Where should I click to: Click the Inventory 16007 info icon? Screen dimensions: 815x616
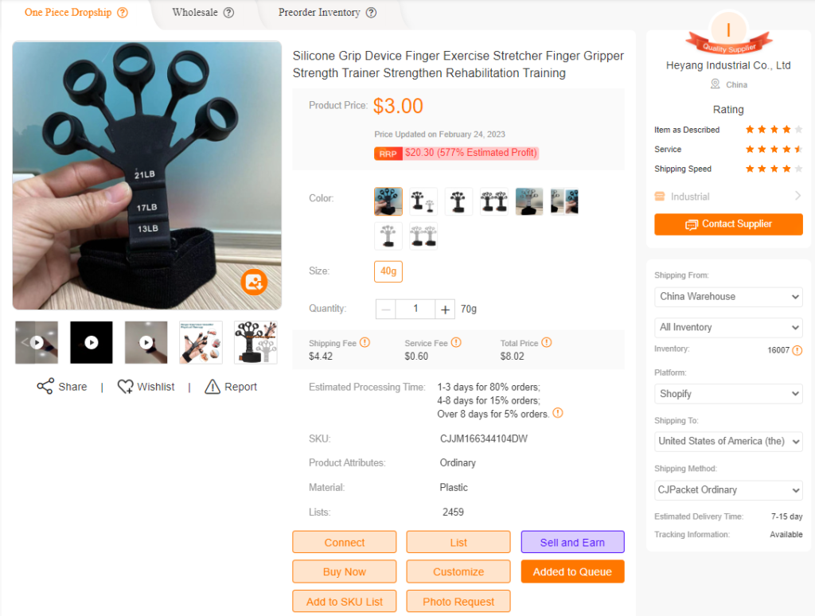coord(797,350)
